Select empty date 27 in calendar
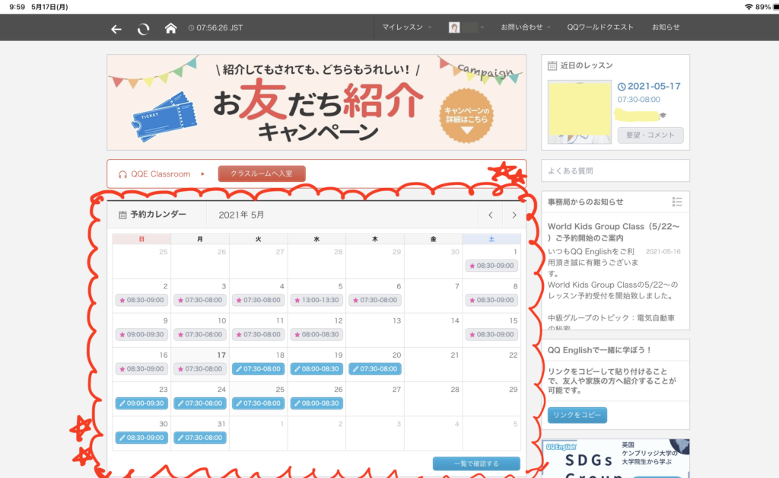The height and width of the screenshot is (478, 779). (375, 399)
